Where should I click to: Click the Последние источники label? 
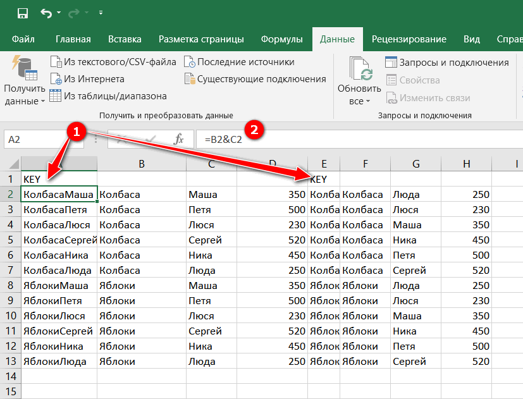(245, 62)
